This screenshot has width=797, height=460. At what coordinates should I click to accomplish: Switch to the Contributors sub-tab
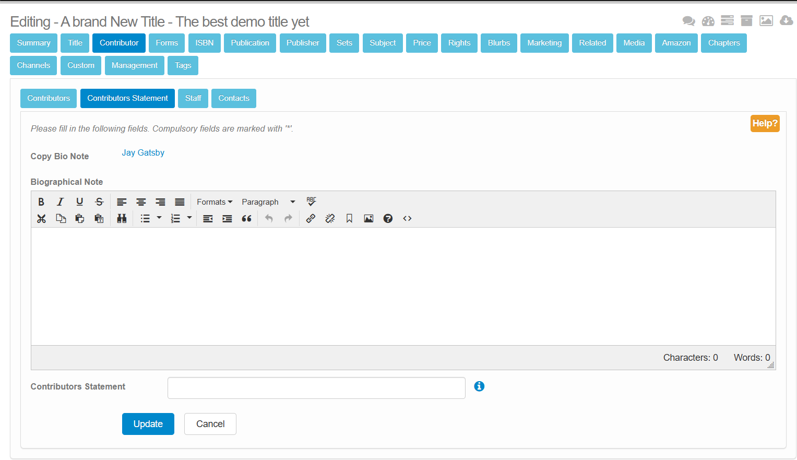pos(49,98)
